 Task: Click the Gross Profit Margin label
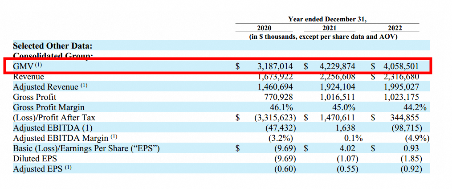coord(49,107)
